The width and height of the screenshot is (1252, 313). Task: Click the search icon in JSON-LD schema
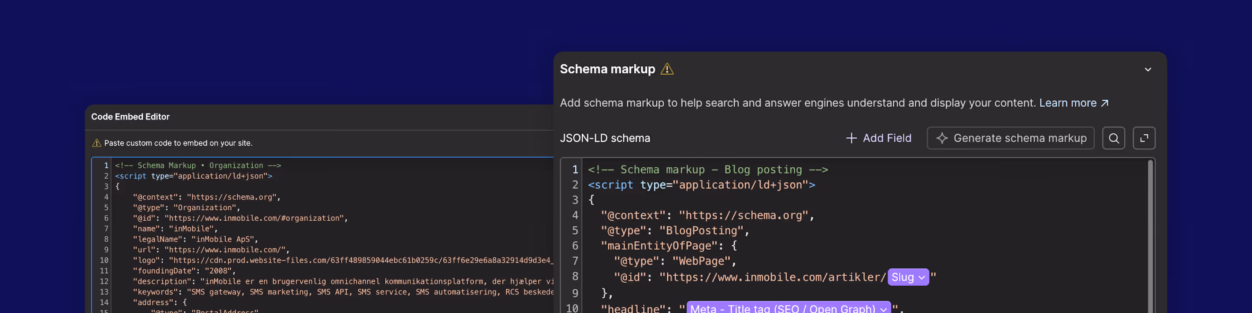tap(1114, 138)
